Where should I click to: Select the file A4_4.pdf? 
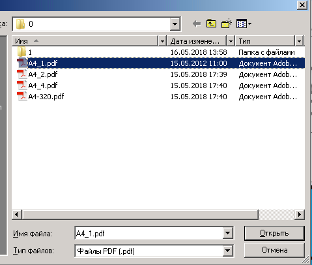pos(43,86)
